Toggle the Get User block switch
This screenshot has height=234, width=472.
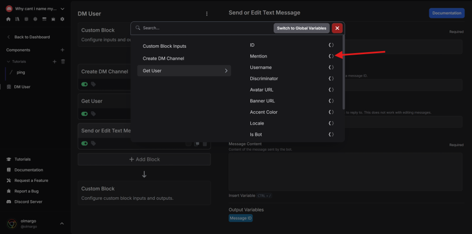coord(84,114)
